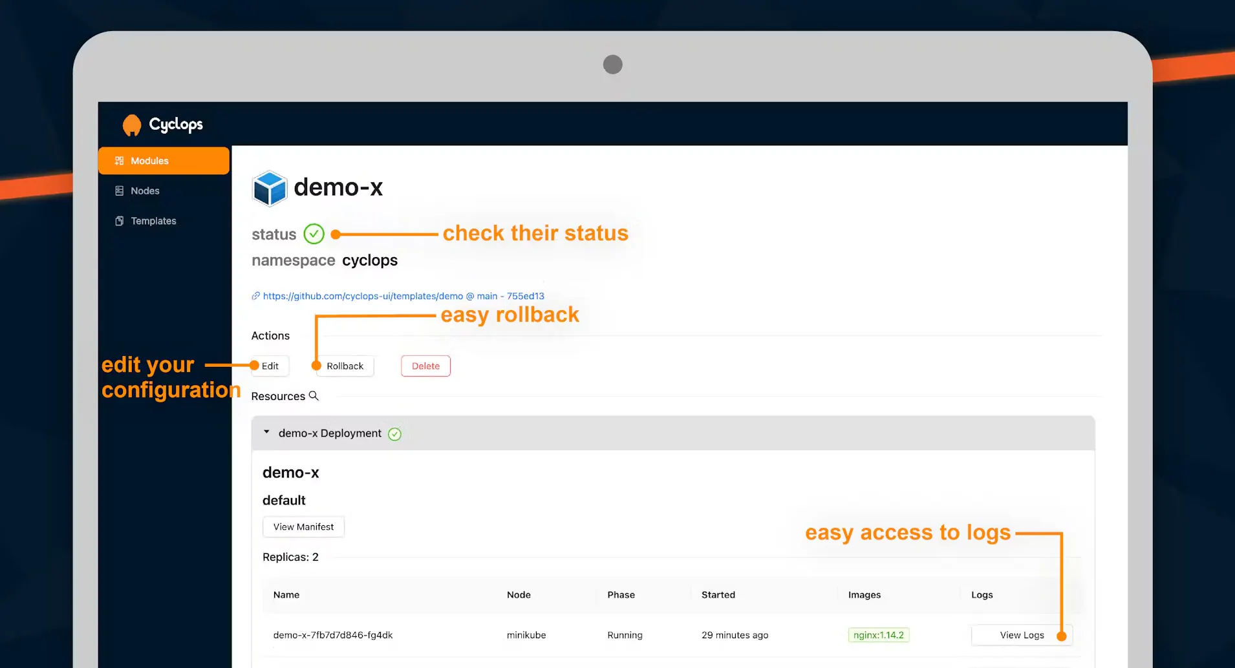Click the Running phase cell
Image resolution: width=1235 pixels, height=668 pixels.
[x=625, y=635]
